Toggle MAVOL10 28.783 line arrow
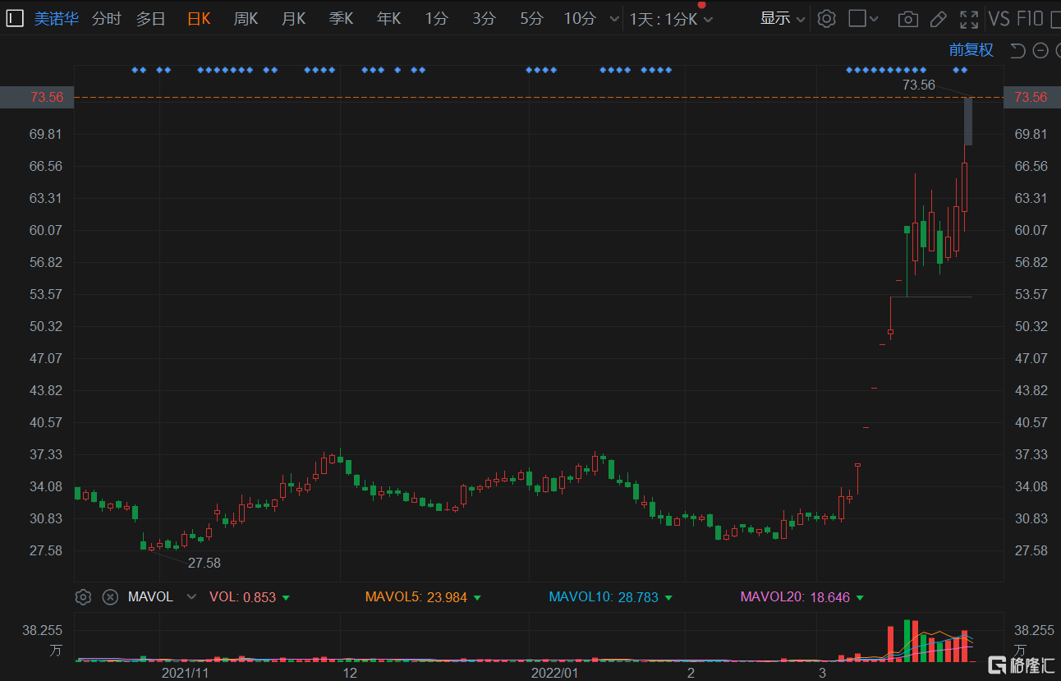 click(x=668, y=598)
